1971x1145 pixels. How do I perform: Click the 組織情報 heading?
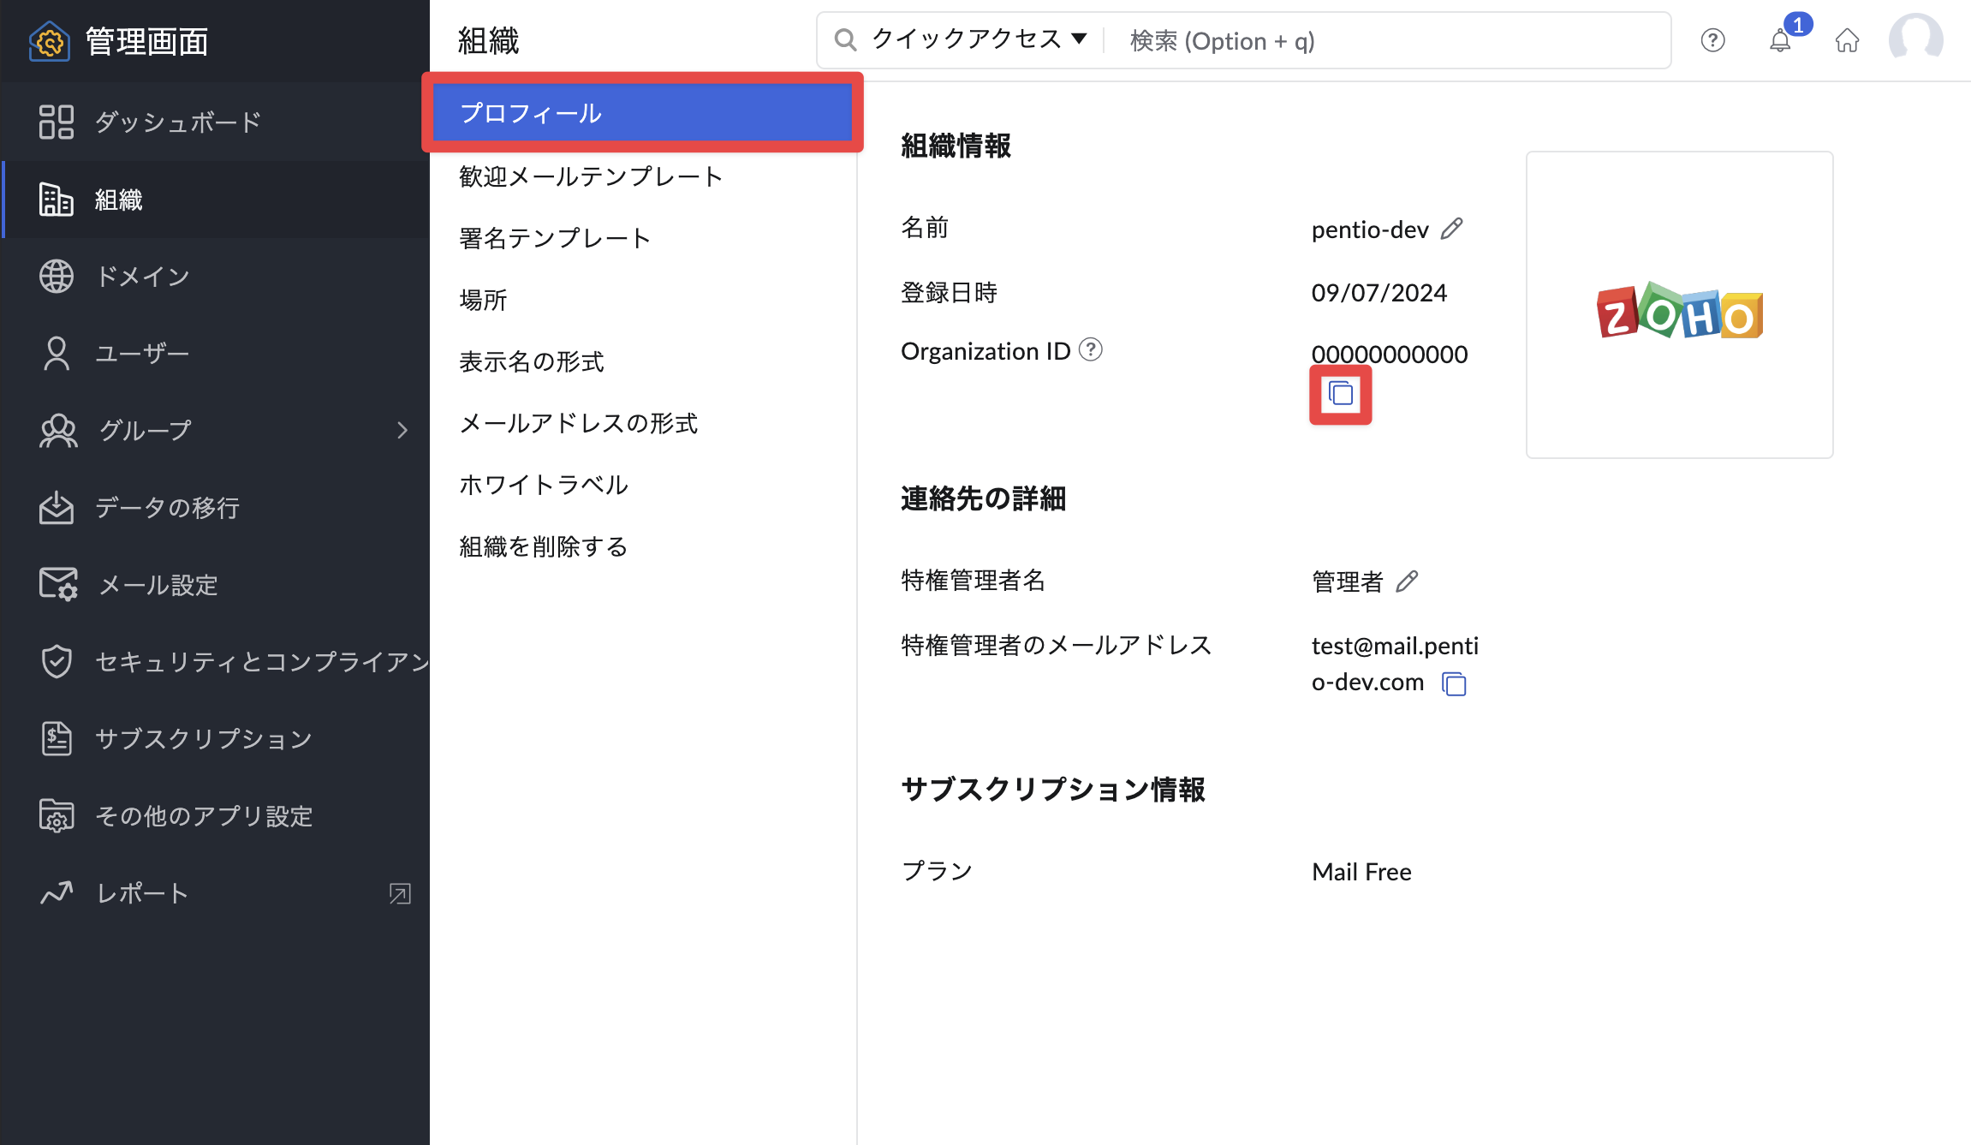coord(956,146)
